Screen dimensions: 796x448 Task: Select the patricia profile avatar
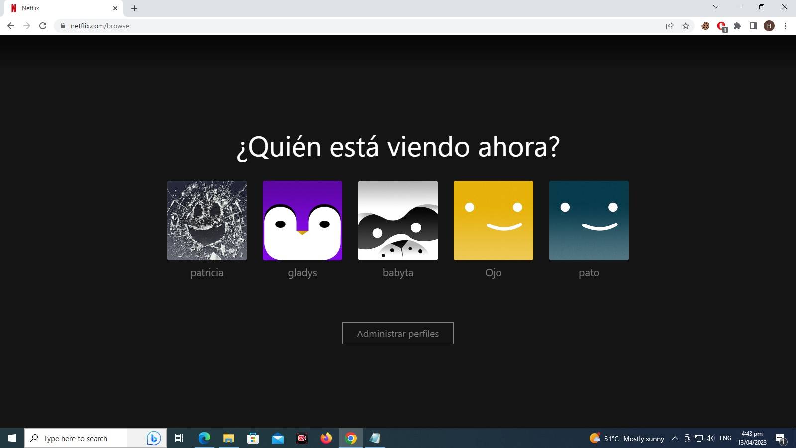click(x=207, y=221)
